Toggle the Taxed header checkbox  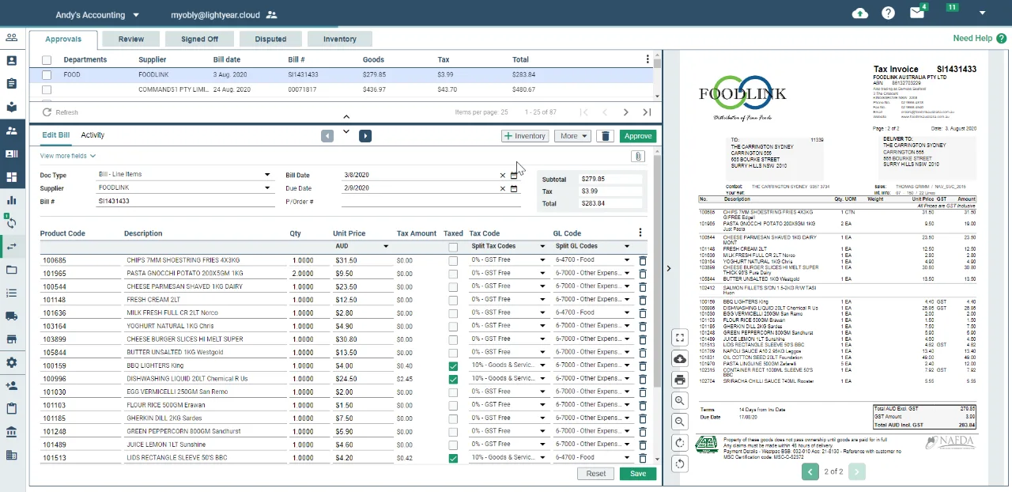click(453, 248)
